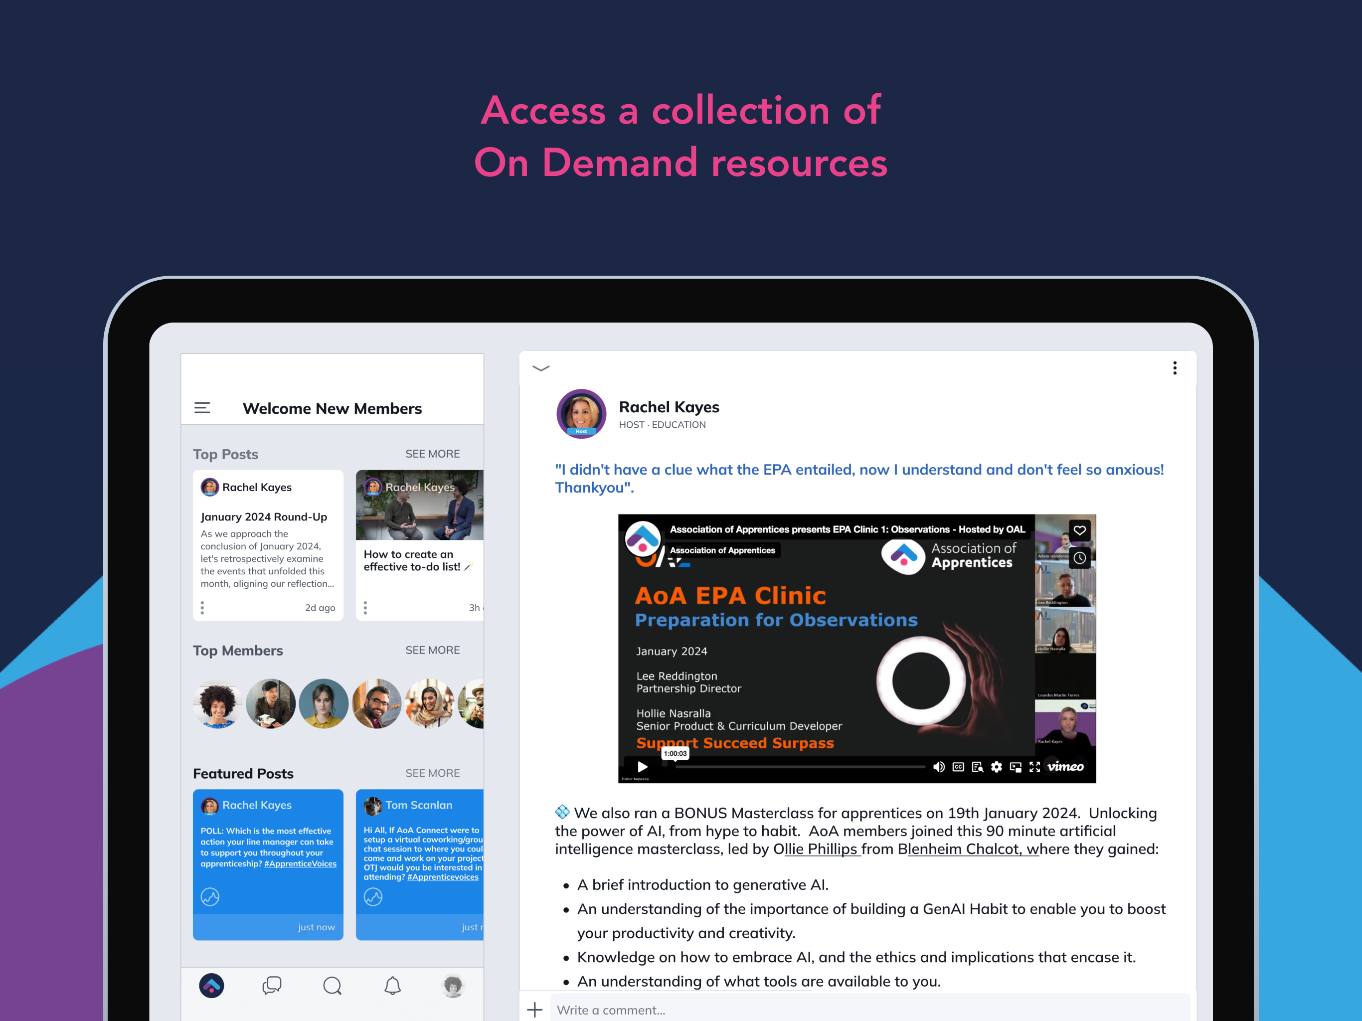The height and width of the screenshot is (1021, 1362).
Task: Click the poll icon on Rachel Kayes' poll
Action: click(x=210, y=896)
